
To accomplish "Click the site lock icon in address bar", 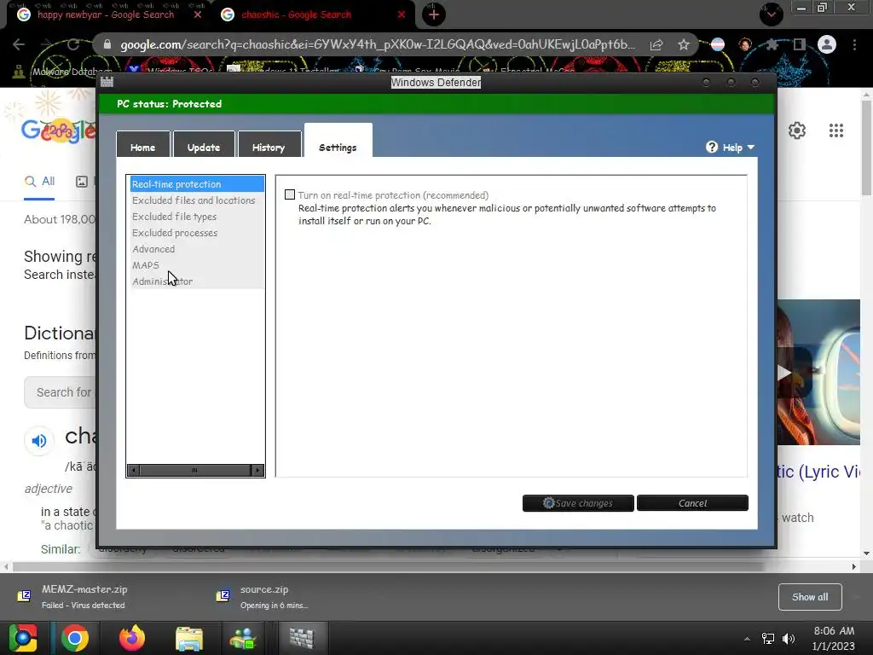I will point(107,44).
